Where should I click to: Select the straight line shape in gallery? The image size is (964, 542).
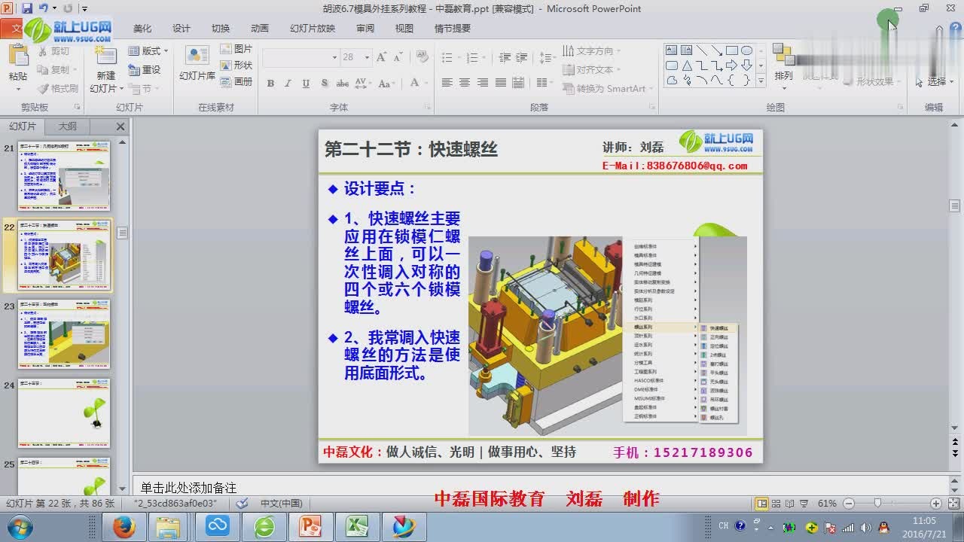pyautogui.click(x=701, y=50)
